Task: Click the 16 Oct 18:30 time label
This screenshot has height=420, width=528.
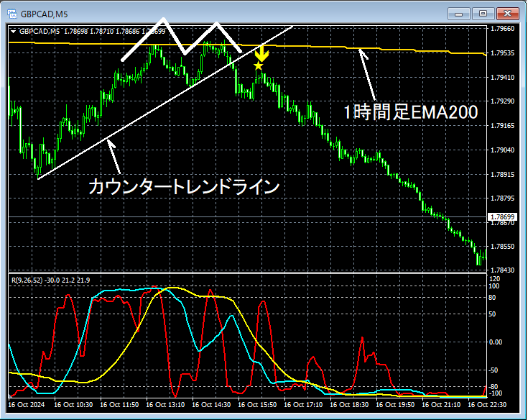Action: [x=349, y=405]
